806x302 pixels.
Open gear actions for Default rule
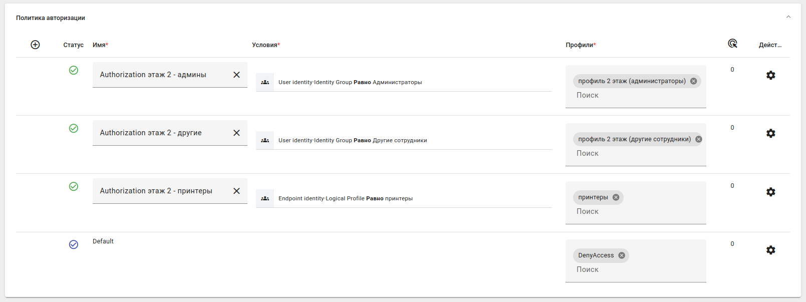coord(770,250)
